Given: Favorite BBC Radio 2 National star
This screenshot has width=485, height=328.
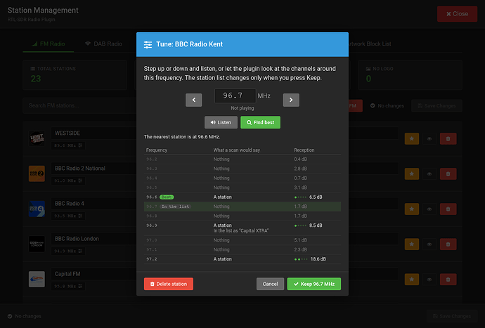Looking at the screenshot, I should pos(412,174).
